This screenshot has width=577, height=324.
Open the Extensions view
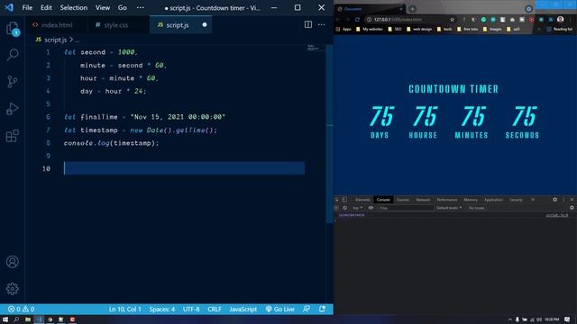pyautogui.click(x=12, y=136)
